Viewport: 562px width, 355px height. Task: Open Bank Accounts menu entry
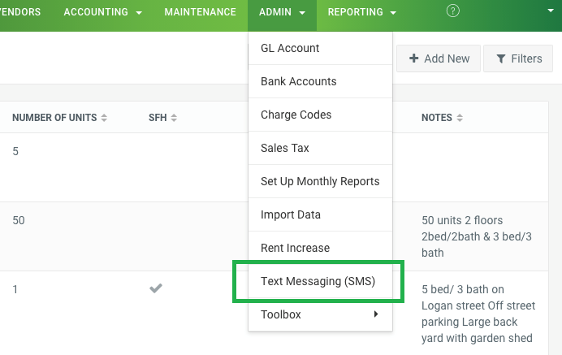pos(298,81)
